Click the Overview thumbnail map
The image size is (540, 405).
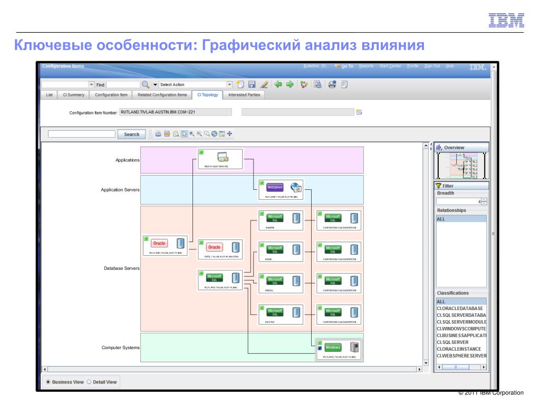click(x=461, y=166)
